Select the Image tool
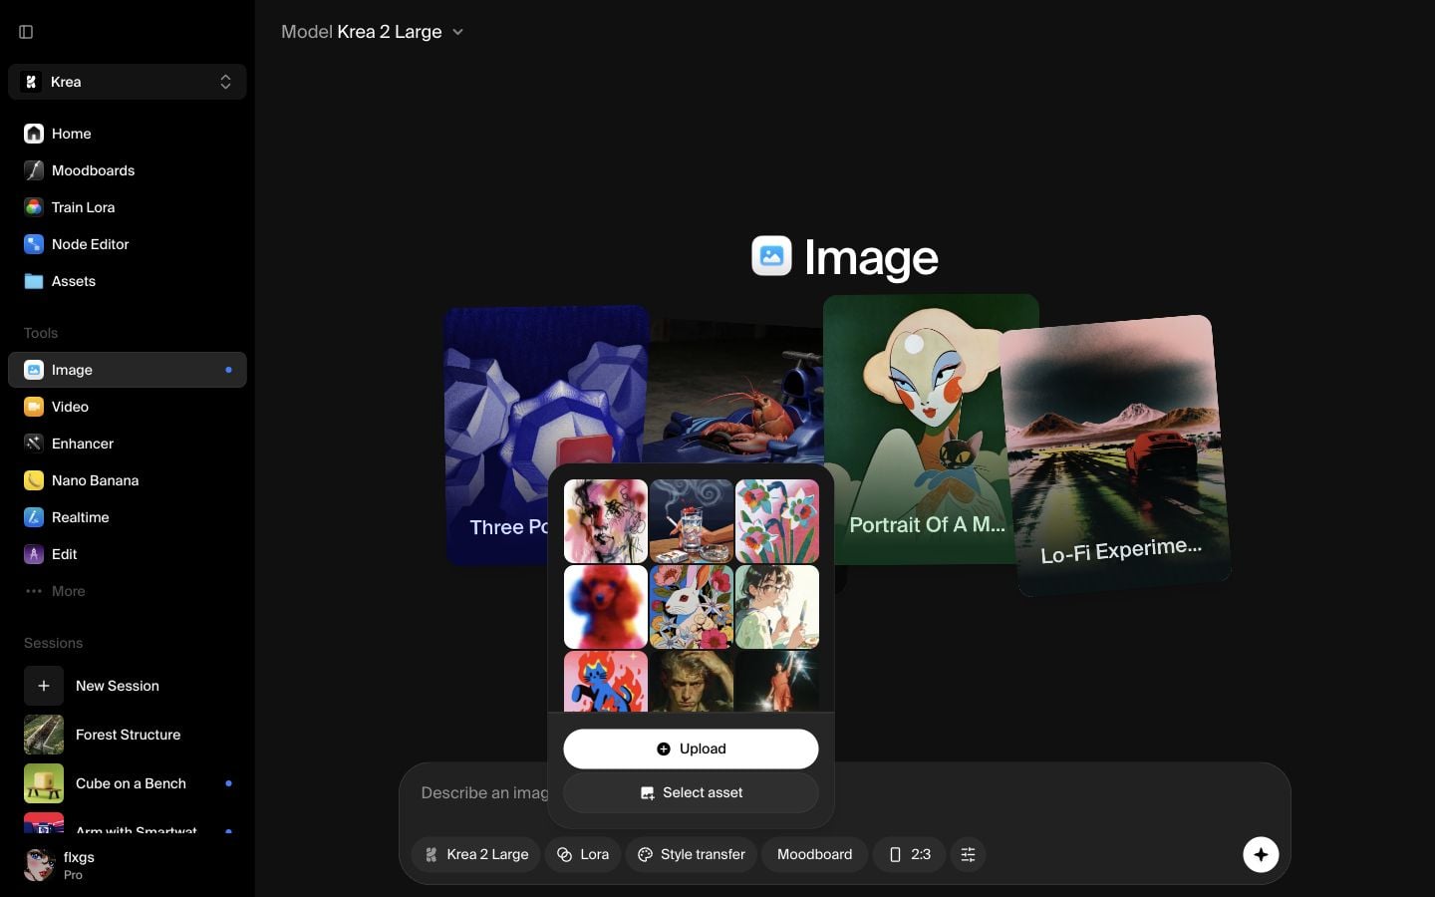This screenshot has height=897, width=1435. click(x=128, y=370)
